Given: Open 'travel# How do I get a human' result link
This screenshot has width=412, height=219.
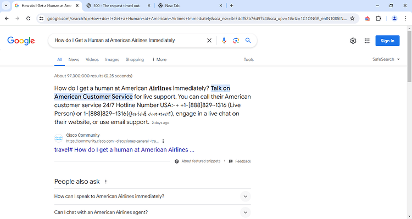Looking at the screenshot, I should click(x=124, y=150).
